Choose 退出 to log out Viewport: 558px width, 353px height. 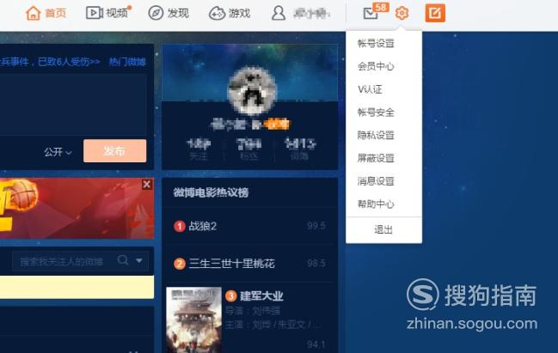coord(383,229)
